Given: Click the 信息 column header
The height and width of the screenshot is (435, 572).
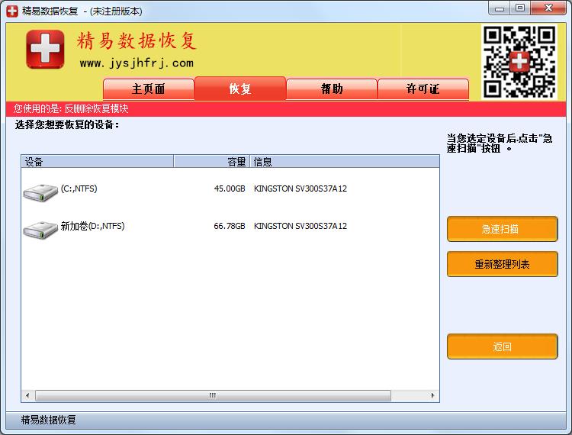Looking at the screenshot, I should click(x=344, y=162).
